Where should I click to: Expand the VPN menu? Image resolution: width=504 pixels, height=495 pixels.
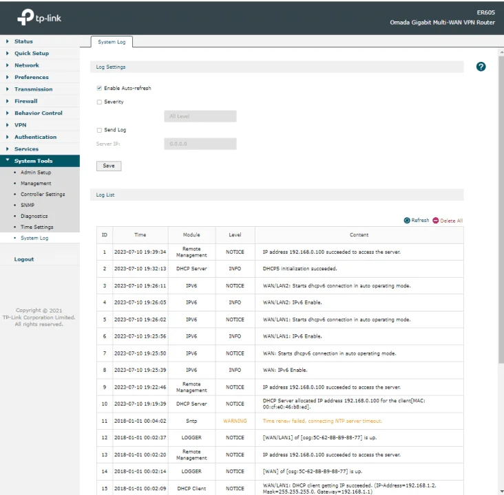(20, 125)
